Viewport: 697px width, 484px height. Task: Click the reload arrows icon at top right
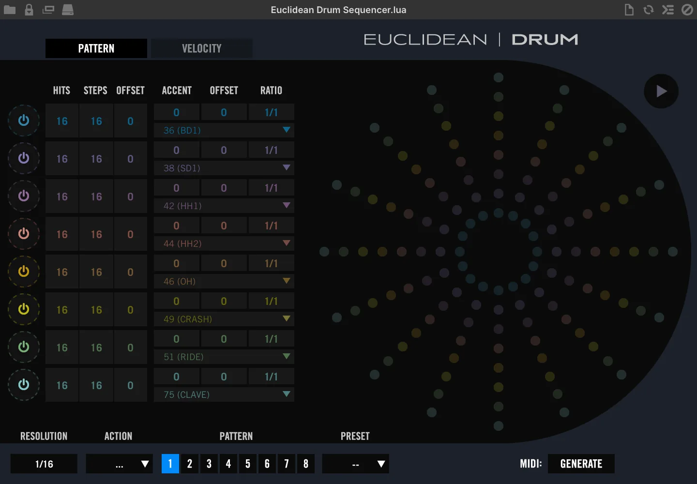(649, 10)
